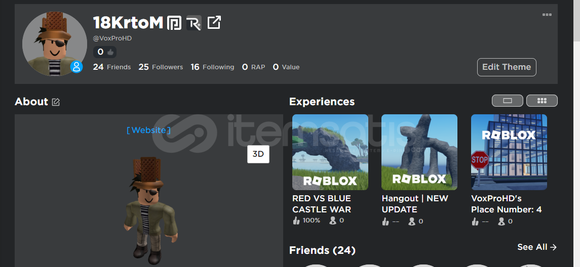Open RED VS BLUE CASTLE WAR thumbnail
This screenshot has width=580, height=267.
pos(330,152)
